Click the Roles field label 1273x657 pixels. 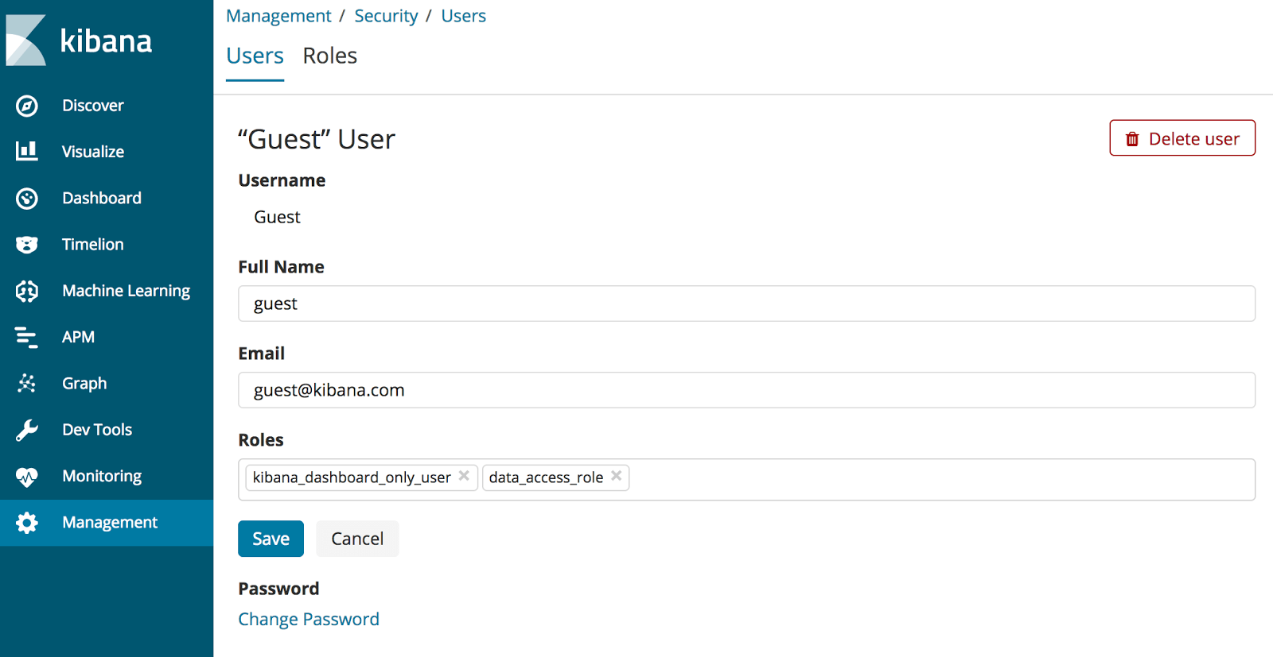pos(260,440)
